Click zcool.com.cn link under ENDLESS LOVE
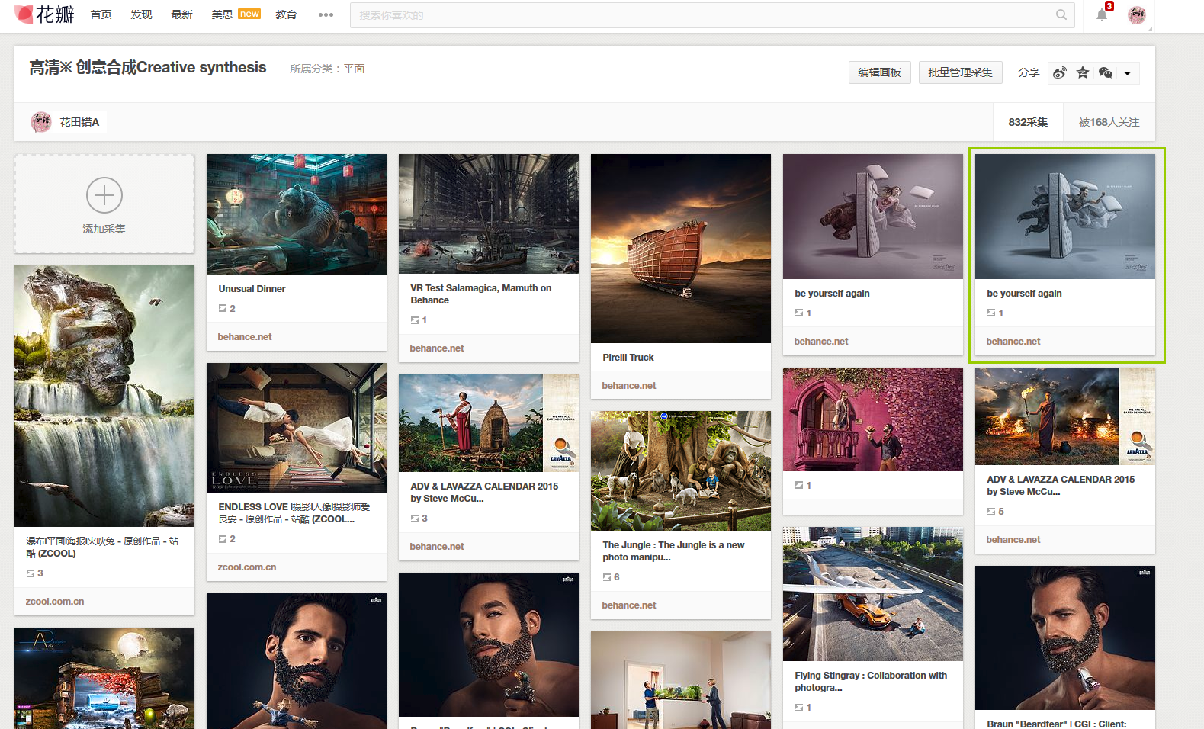Screen dimensions: 1204x729 point(247,567)
